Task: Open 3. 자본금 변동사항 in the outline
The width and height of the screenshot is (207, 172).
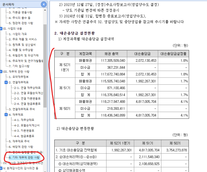Action: [x=20, y=13]
